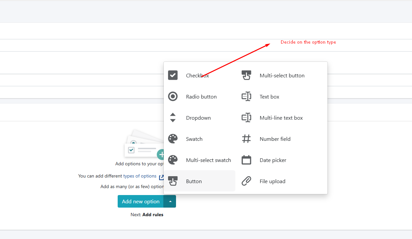This screenshot has width=412, height=239.
Task: Click the Swatch palette icon
Action: pyautogui.click(x=173, y=139)
